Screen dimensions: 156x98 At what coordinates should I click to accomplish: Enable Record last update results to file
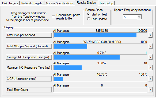(53, 17)
